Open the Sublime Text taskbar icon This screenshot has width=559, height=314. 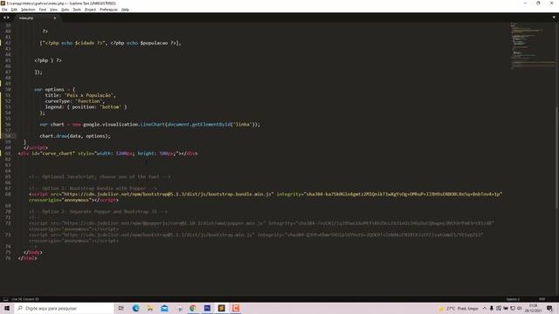coord(221,308)
